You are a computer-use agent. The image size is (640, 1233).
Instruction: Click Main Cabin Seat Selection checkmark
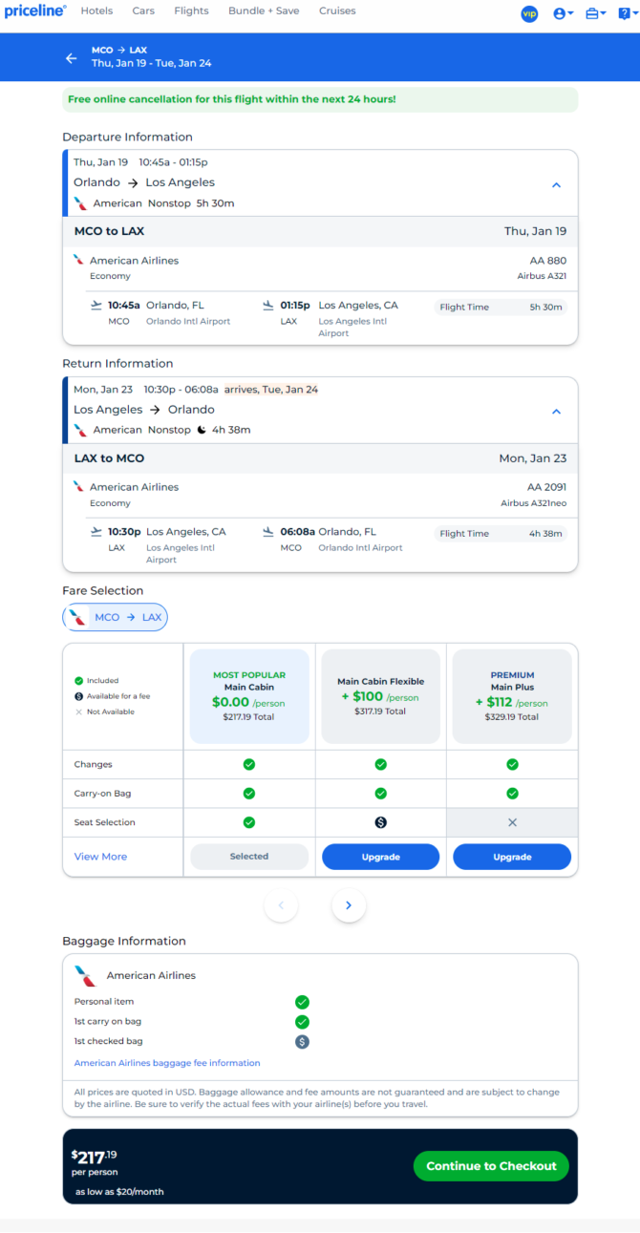pos(249,822)
